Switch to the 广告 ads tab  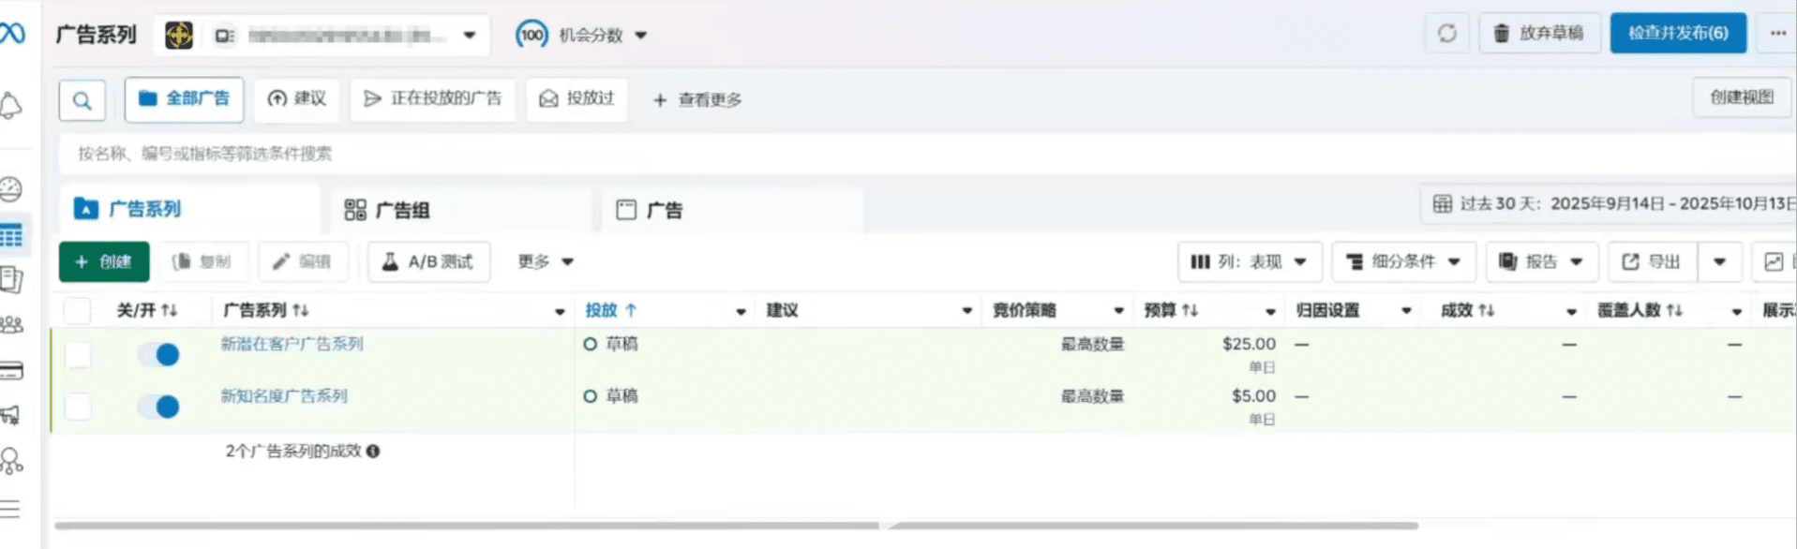point(732,210)
